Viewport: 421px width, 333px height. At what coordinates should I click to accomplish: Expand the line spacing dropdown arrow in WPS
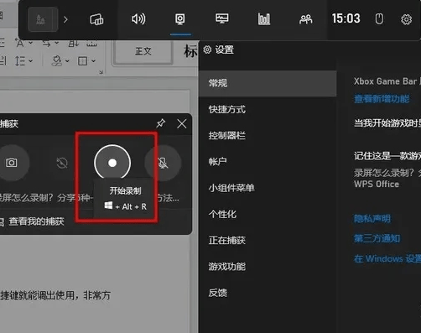(x=31, y=60)
